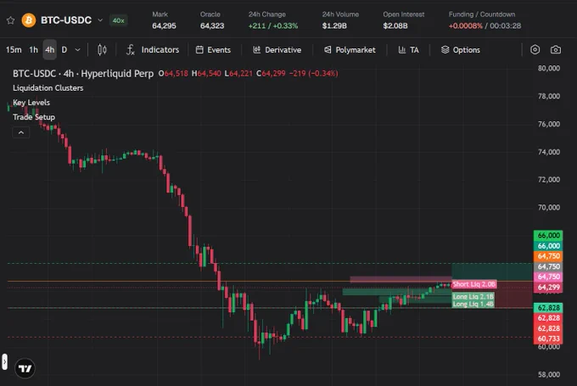
Task: Click the 40x leverage badge
Action: coord(118,20)
